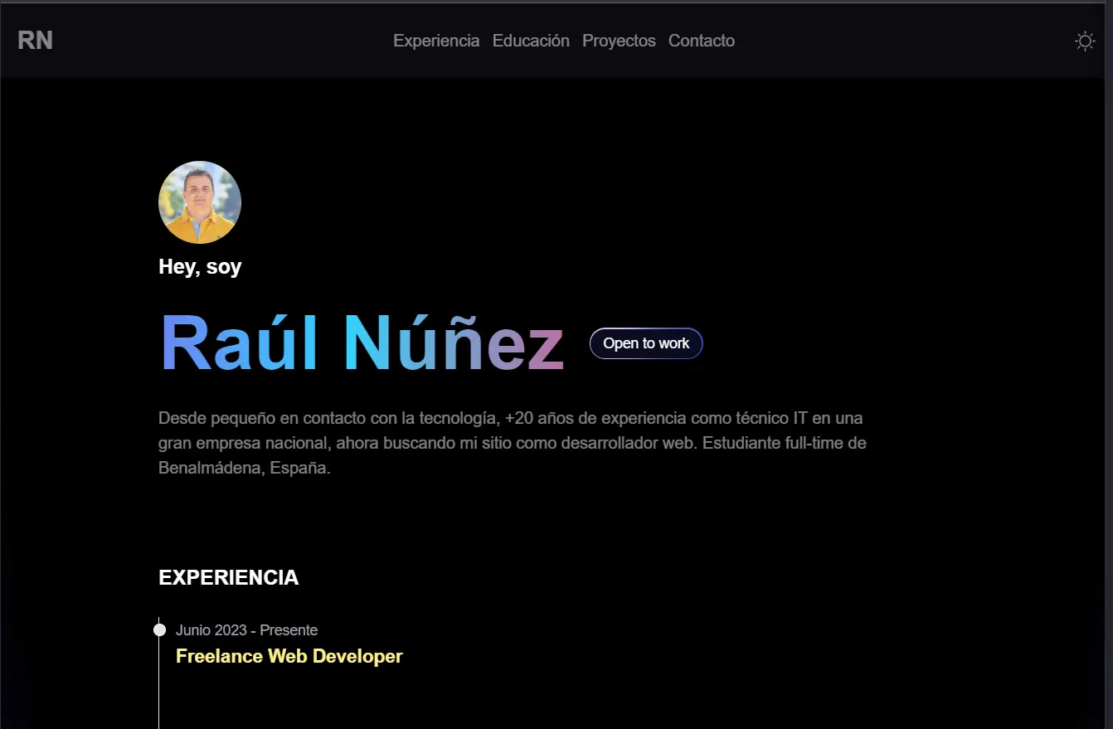Viewport: 1113px width, 729px height.
Task: Click the round profile photo
Action: pos(200,202)
